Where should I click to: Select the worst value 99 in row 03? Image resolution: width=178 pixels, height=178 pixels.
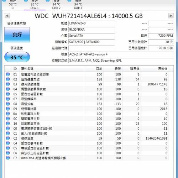(x=119, y=84)
